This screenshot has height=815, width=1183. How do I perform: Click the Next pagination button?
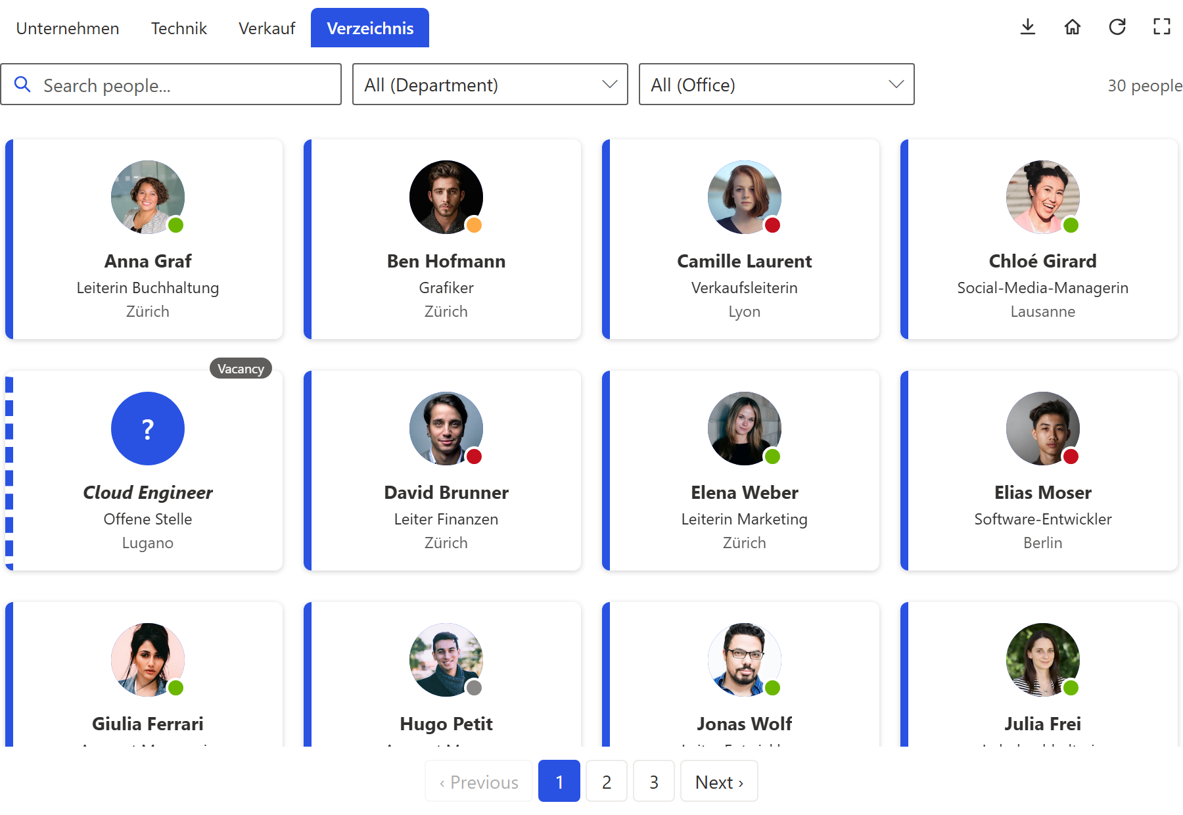pyautogui.click(x=719, y=781)
